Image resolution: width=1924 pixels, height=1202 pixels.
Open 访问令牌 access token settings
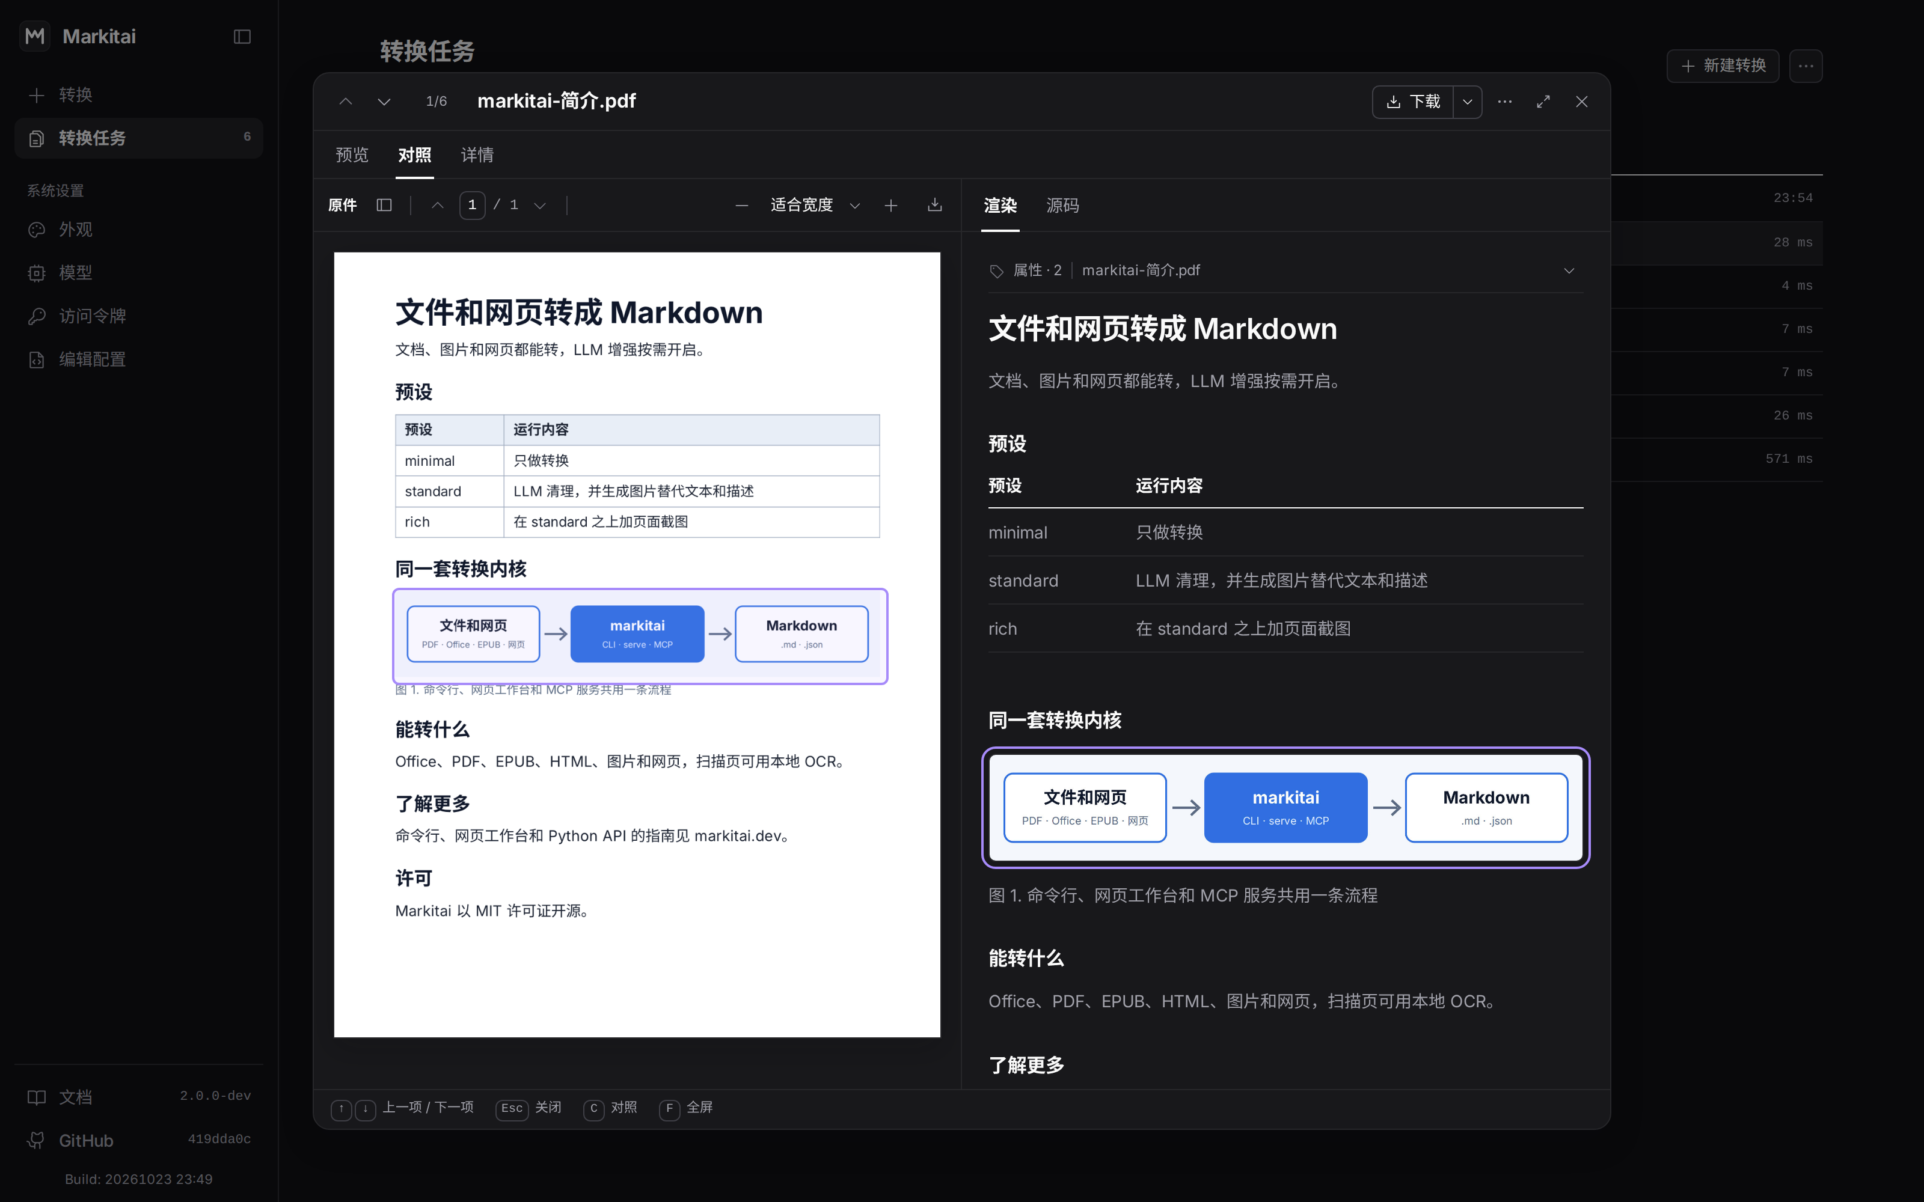(138, 316)
